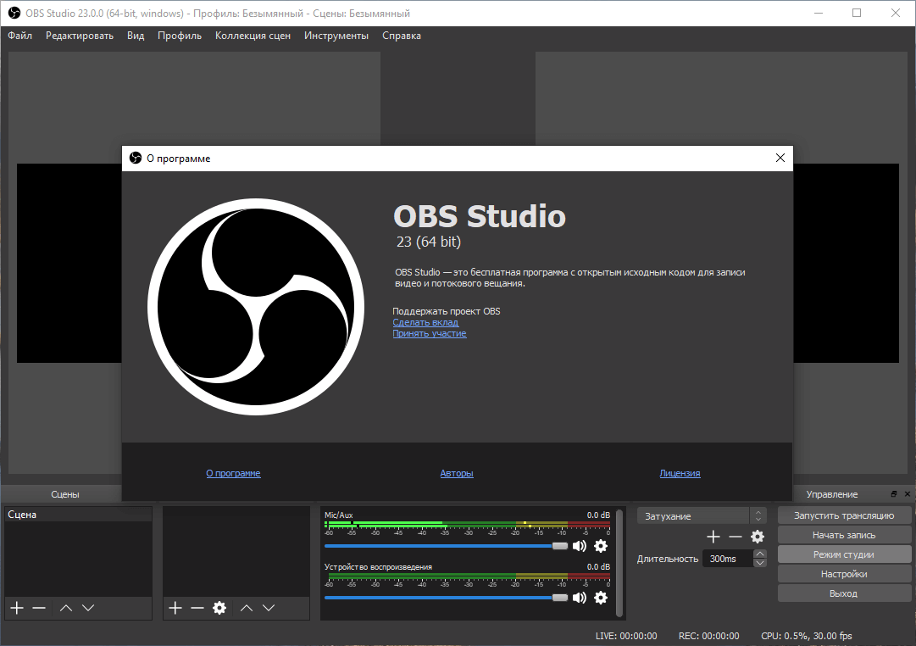Open the Лицензия page in the About dialog
Screen dimensions: 916x646
click(x=680, y=473)
